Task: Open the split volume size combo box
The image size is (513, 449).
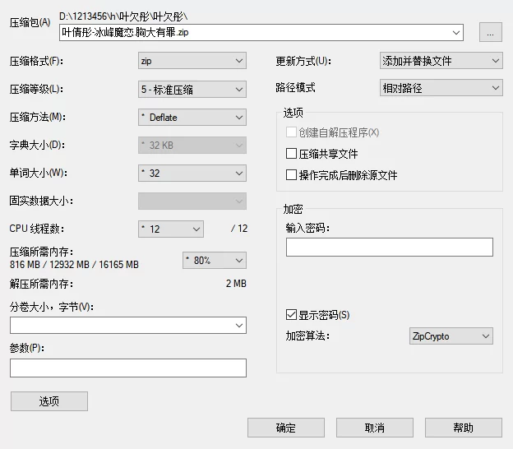Action: [x=128, y=325]
